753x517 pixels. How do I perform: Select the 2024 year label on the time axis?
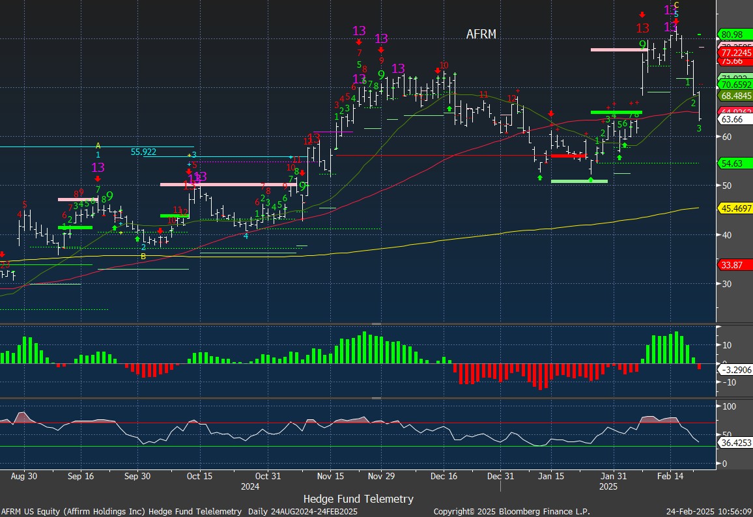(249, 487)
